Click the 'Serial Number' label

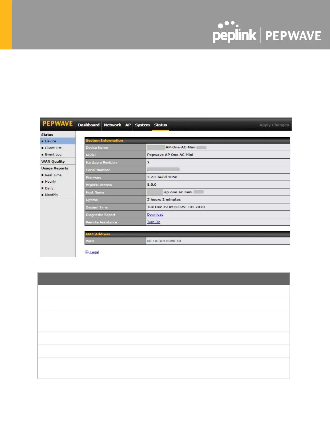coord(98,170)
